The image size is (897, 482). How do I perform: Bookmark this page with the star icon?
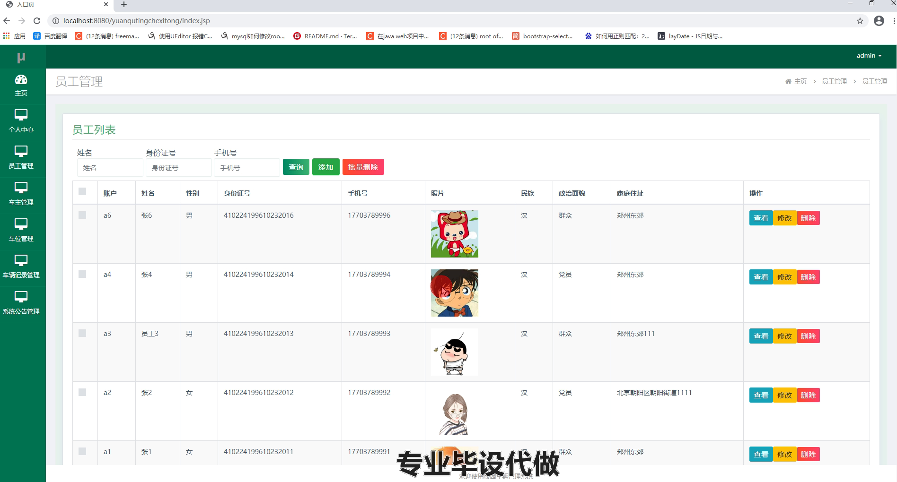860,21
